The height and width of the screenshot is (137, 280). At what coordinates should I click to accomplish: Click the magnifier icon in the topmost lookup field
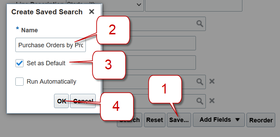[200, 24]
